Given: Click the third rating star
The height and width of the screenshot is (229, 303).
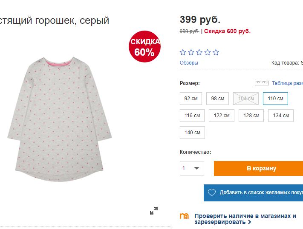Looking at the screenshot, I should click(x=199, y=52).
